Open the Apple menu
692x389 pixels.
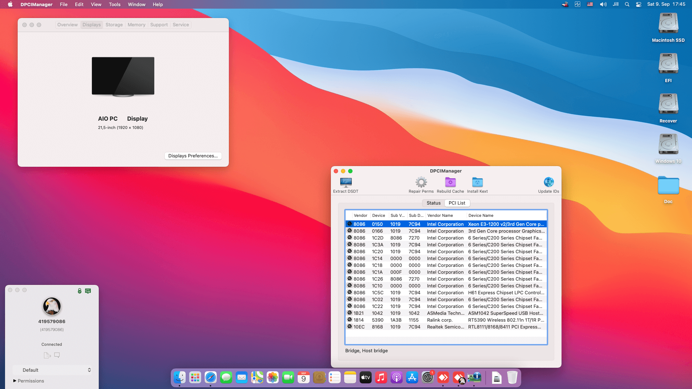click(10, 4)
